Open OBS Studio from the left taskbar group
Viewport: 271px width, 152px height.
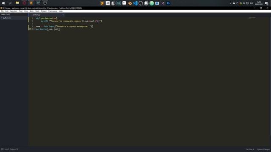tap(45, 3)
